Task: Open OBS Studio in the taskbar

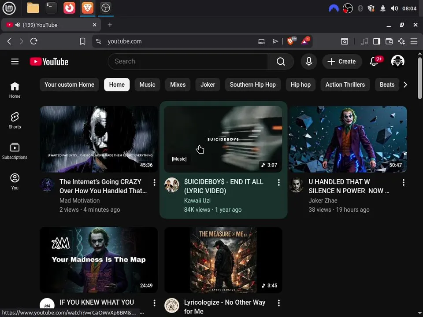Action: [105, 8]
